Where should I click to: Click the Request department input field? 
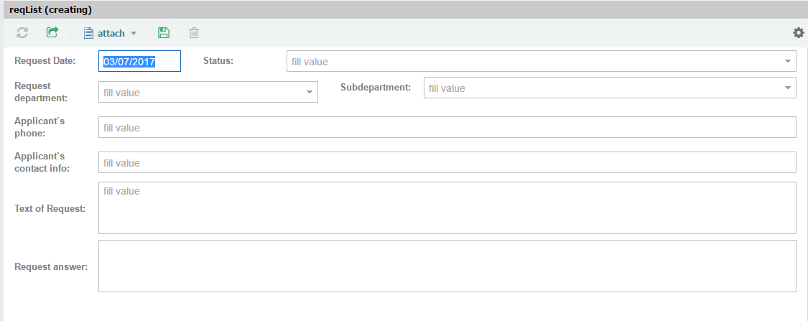coord(201,93)
